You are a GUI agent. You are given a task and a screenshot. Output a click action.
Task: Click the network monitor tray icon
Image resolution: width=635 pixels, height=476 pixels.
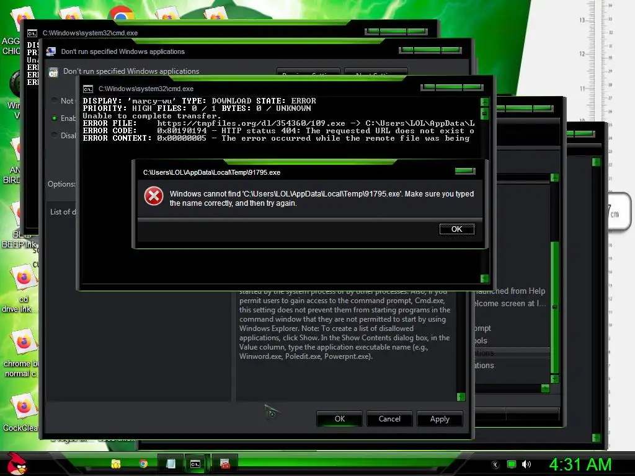(x=512, y=465)
